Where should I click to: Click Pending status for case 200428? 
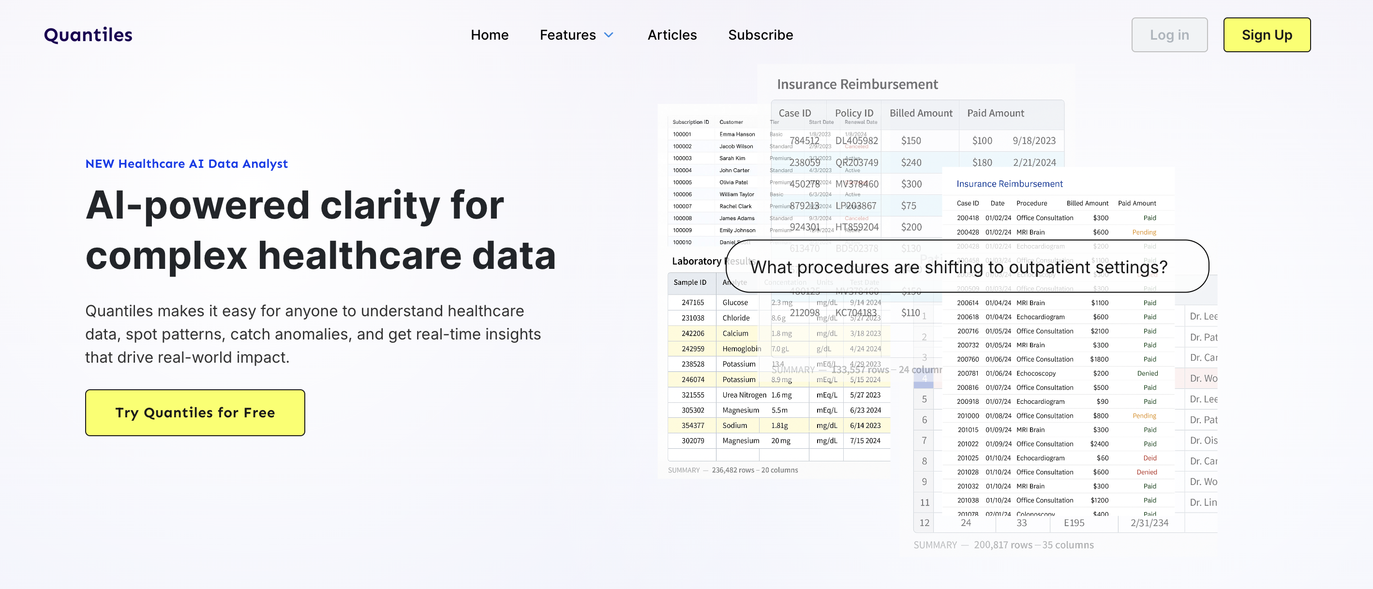[x=1144, y=232]
